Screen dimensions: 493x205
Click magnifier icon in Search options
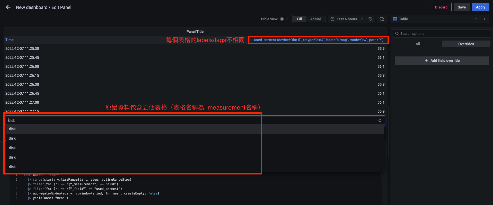point(397,34)
